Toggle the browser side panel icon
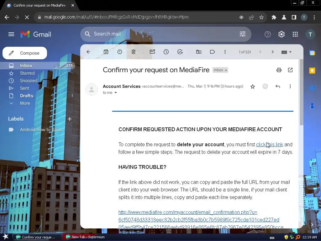 tap(294, 18)
